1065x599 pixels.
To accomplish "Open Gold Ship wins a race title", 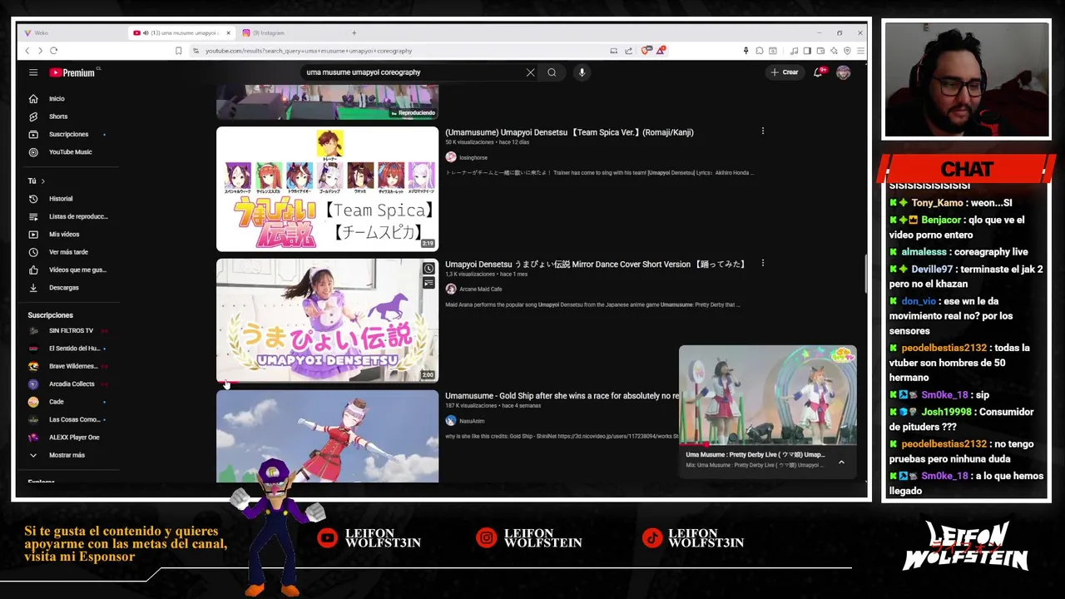I will coord(562,396).
